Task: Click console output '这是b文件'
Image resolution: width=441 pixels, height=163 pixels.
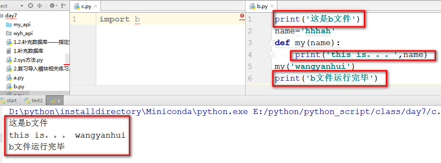Action: point(28,123)
